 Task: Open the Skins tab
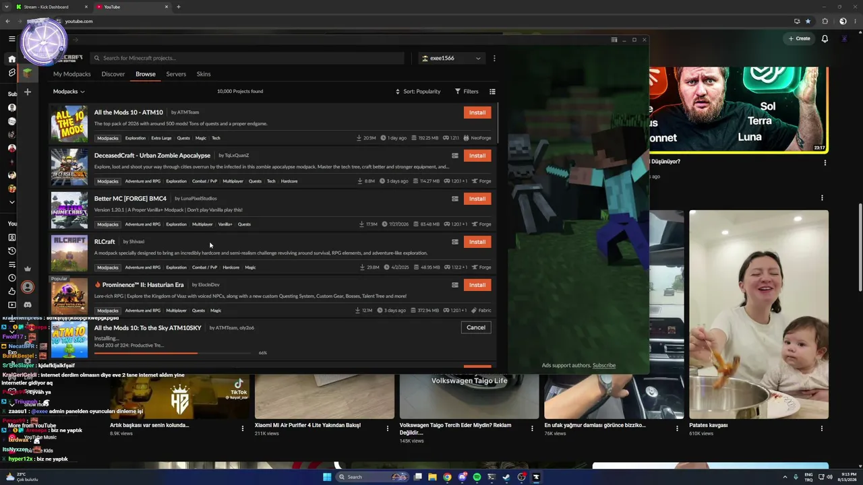(204, 74)
